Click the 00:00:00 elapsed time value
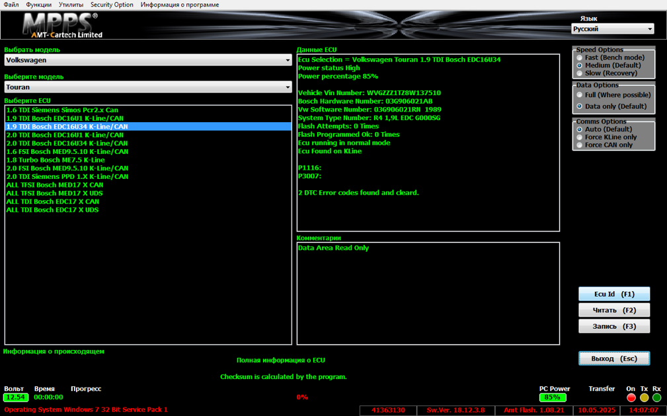The height and width of the screenshot is (416, 667). pos(48,398)
